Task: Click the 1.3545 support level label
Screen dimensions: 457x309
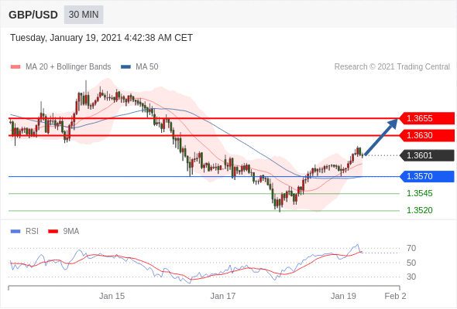Action: [x=419, y=193]
